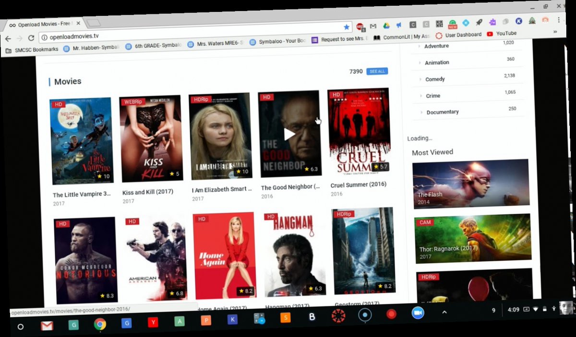576x337 pixels.
Task: Open the Adblock Plus extension icon
Action: click(x=359, y=25)
